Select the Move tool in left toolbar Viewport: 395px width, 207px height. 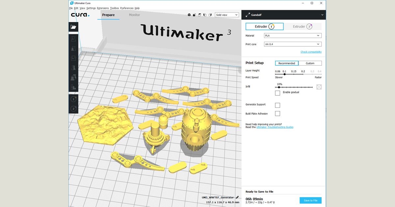point(73,39)
